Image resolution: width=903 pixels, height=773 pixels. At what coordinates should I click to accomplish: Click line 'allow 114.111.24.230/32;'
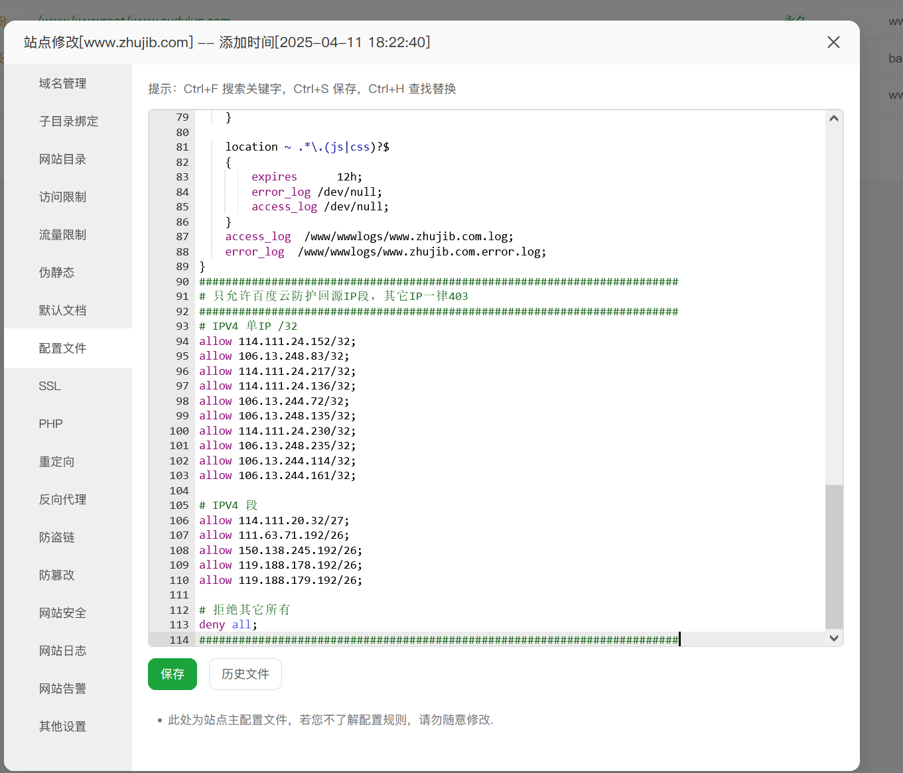(x=277, y=431)
